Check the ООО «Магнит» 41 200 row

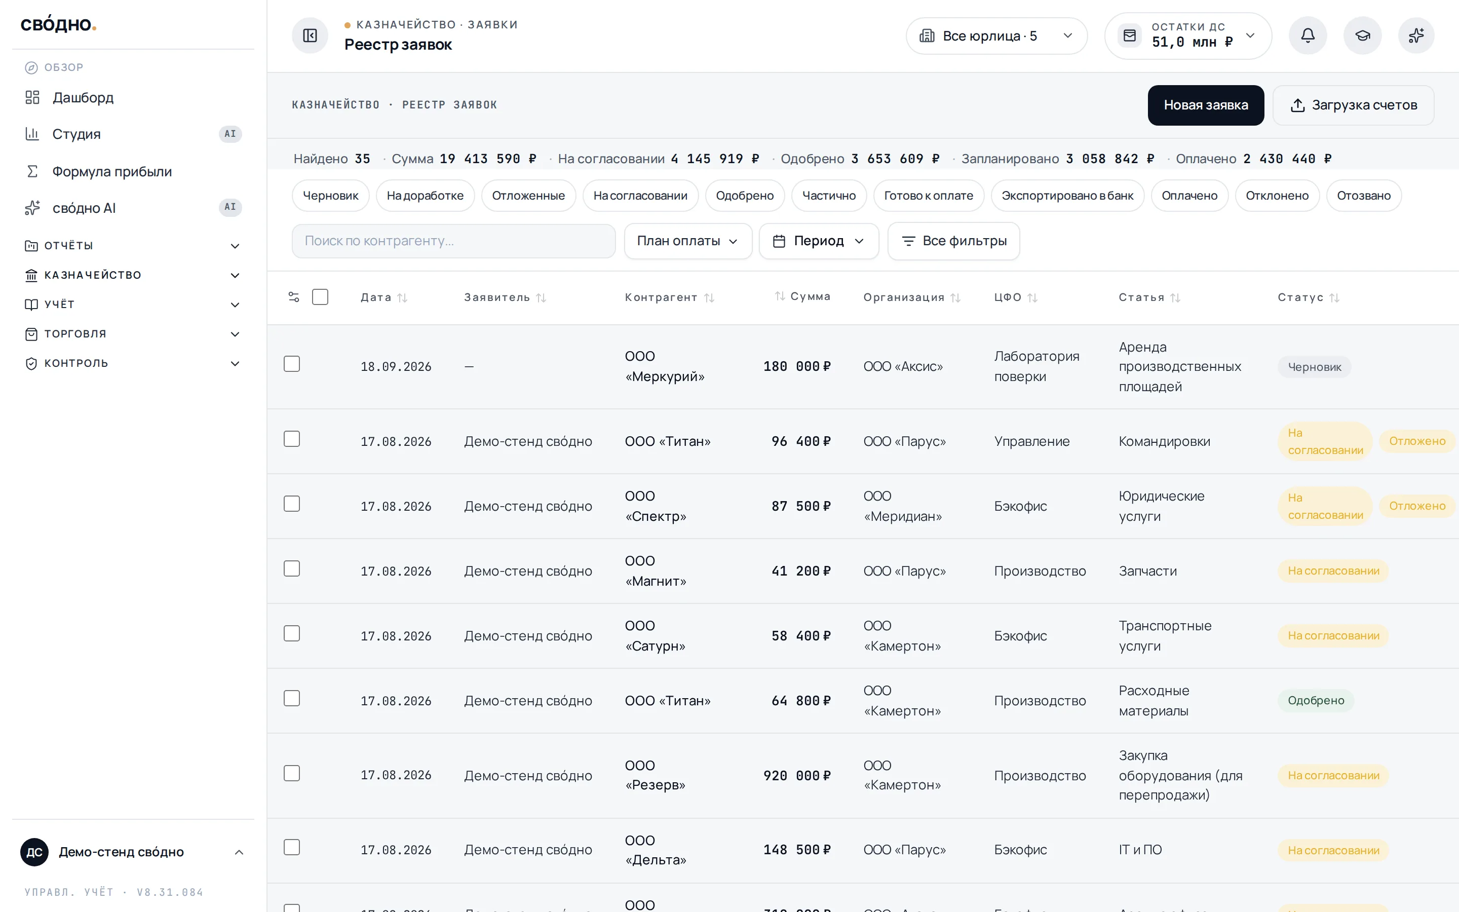click(292, 569)
